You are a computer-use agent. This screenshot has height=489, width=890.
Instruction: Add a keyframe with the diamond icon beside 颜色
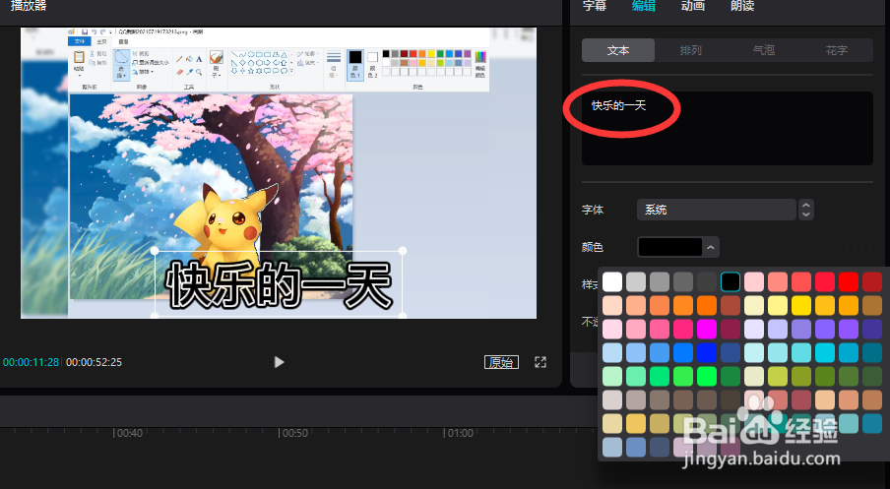coord(858,247)
